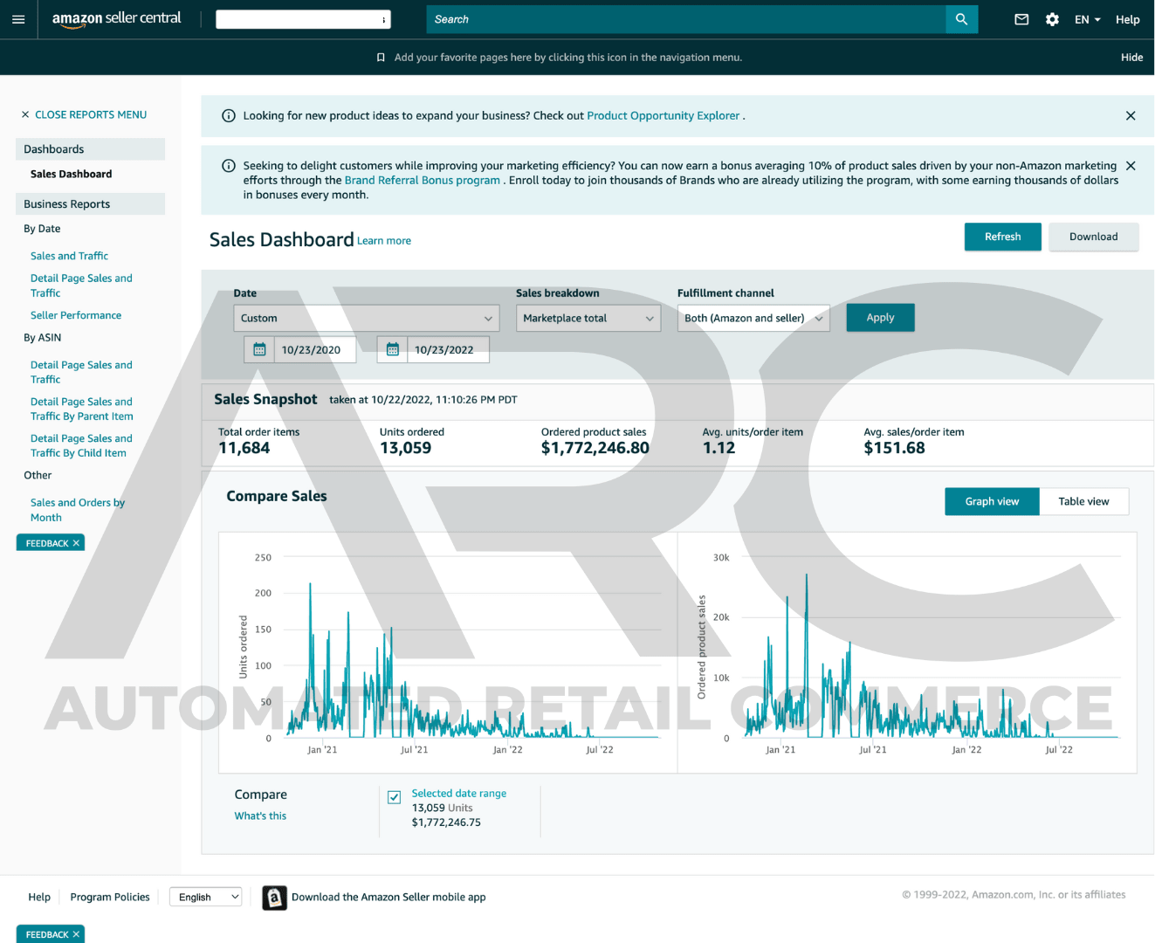1155x943 pixels.
Task: Click the Dashboards section header
Action: [90, 149]
